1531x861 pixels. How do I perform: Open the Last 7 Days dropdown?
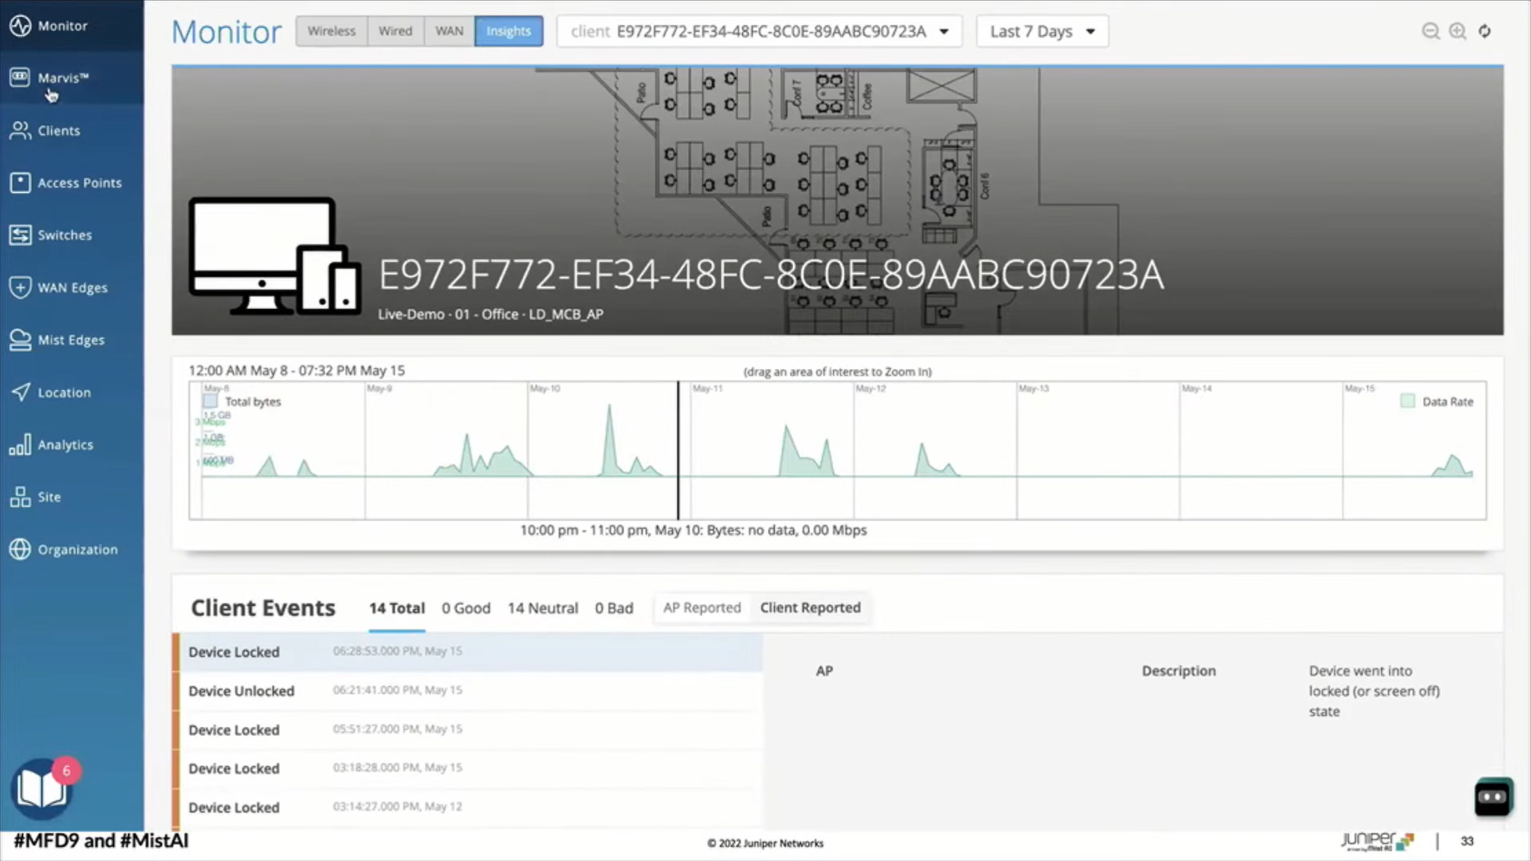(1042, 31)
